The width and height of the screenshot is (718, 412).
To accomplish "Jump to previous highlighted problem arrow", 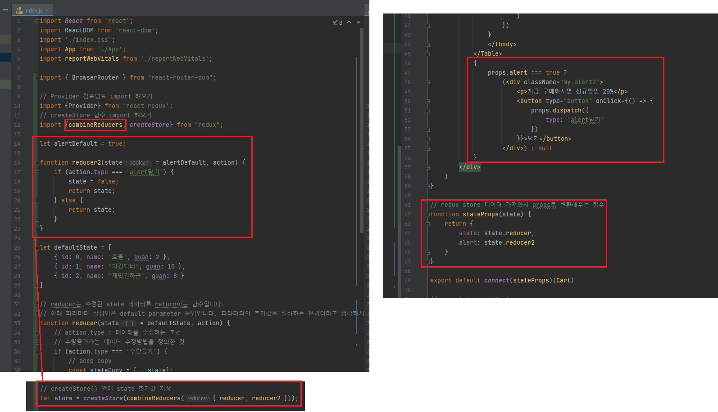I will click(349, 22).
